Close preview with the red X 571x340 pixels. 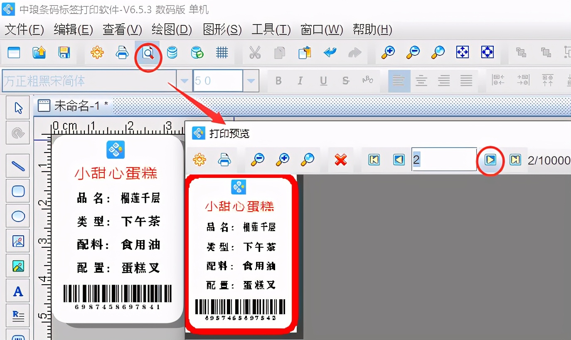click(x=341, y=160)
